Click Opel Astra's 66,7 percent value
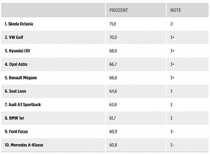210x155 pixels. click(113, 64)
